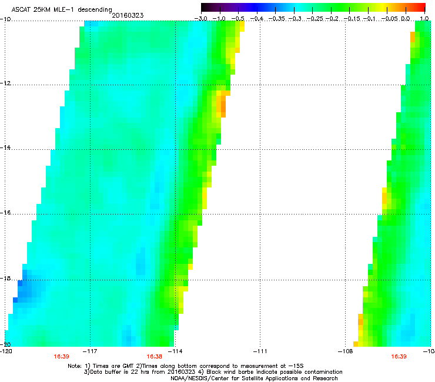Viewport: 435px width, 382px height.
Task: Click the -108 longitude axis label
Action: 346,351
